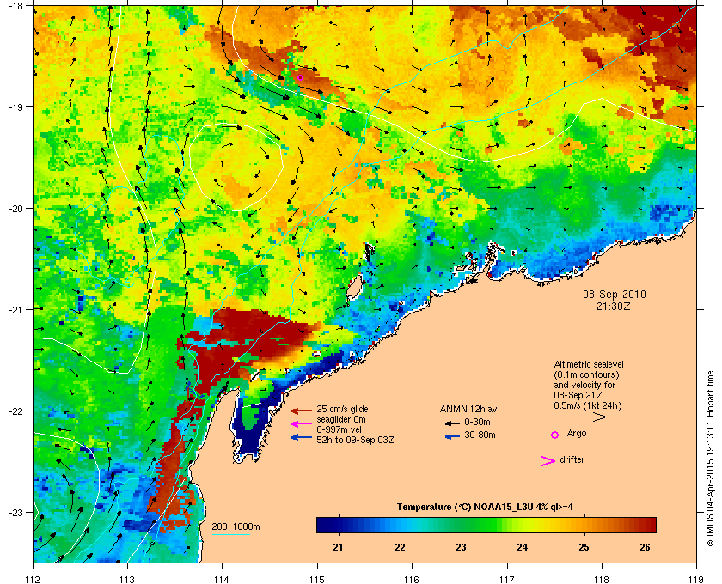Screen dimensions: 722x584
Task: Click the blue ANMN 30-80m arrow
Action: pyautogui.click(x=452, y=436)
